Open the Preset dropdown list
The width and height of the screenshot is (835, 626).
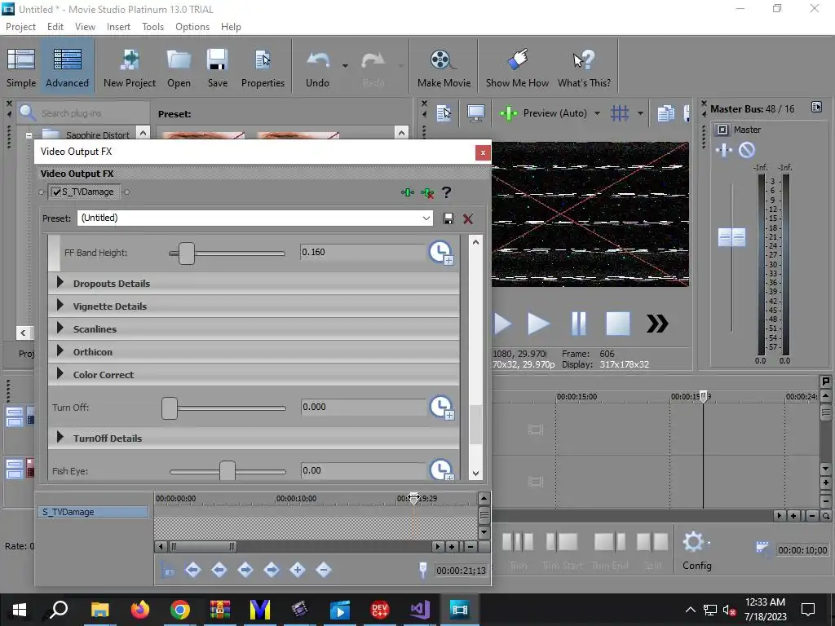[426, 218]
